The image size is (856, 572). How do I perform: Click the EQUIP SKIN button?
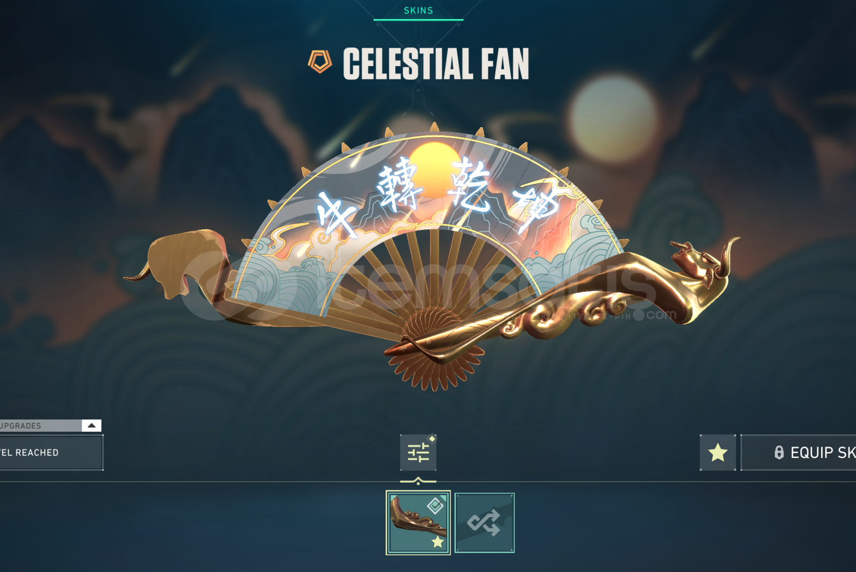pyautogui.click(x=798, y=452)
